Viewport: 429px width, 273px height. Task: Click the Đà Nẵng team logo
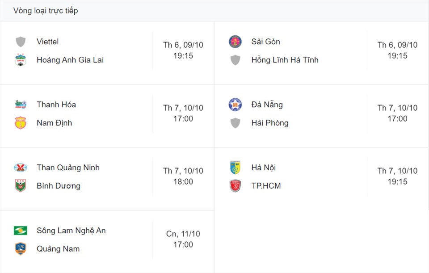(235, 105)
